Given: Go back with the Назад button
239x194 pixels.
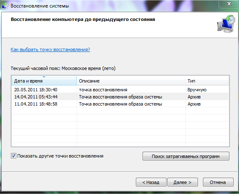Looking at the screenshot, I should tap(151, 182).
